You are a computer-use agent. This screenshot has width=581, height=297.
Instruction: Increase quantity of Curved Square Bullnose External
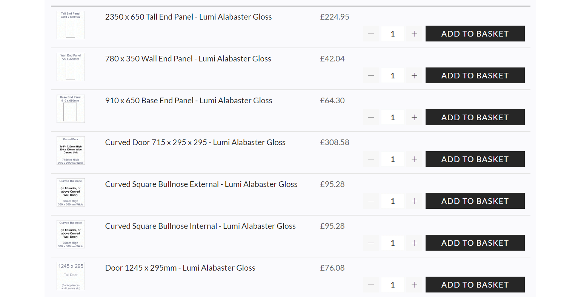[414, 201]
